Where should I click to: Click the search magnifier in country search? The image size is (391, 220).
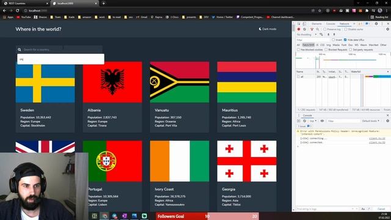click(x=20, y=50)
